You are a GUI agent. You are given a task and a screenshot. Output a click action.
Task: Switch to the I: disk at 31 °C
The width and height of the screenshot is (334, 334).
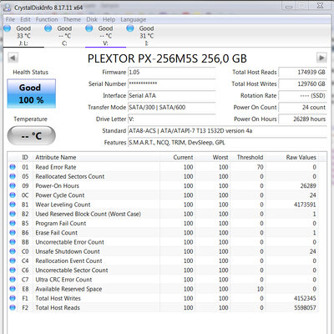[146, 36]
